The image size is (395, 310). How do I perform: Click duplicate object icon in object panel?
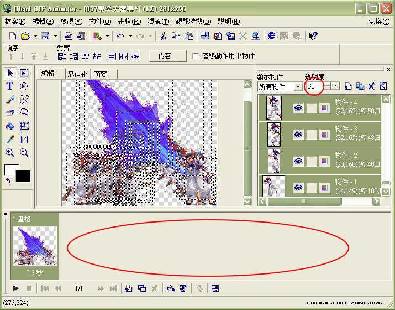tap(360, 86)
